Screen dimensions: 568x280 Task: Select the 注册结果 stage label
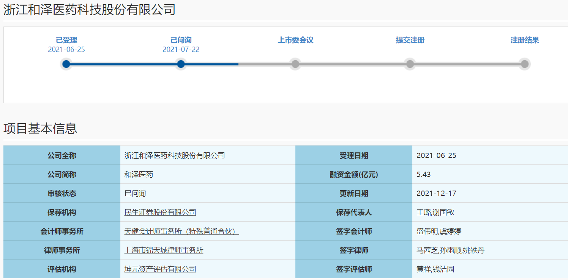[525, 40]
